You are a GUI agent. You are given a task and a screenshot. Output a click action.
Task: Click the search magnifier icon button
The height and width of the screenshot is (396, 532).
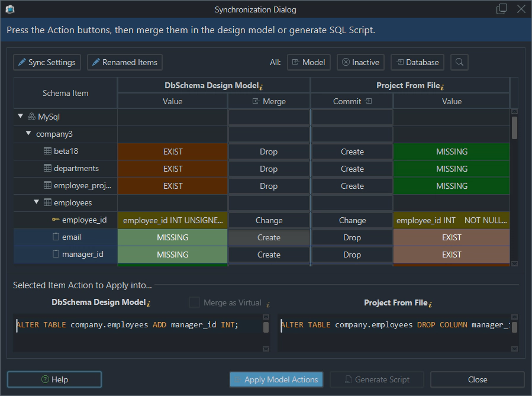(x=459, y=62)
